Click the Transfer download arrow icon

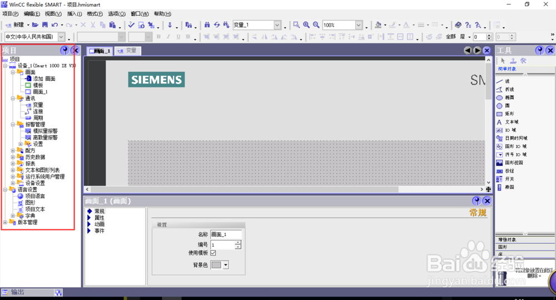click(170, 25)
